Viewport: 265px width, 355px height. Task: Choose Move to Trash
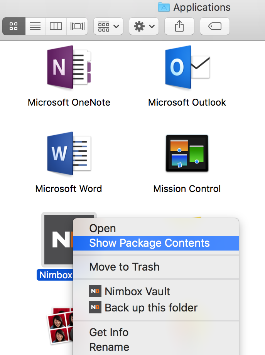click(156, 267)
